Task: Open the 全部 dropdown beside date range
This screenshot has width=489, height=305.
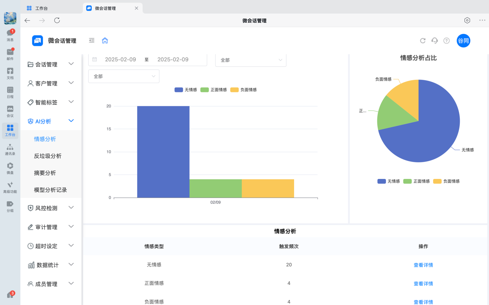Action: pos(250,60)
